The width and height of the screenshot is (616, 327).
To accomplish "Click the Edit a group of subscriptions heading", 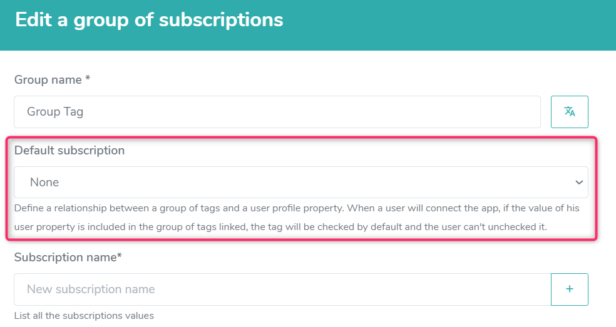I will 149,19.
